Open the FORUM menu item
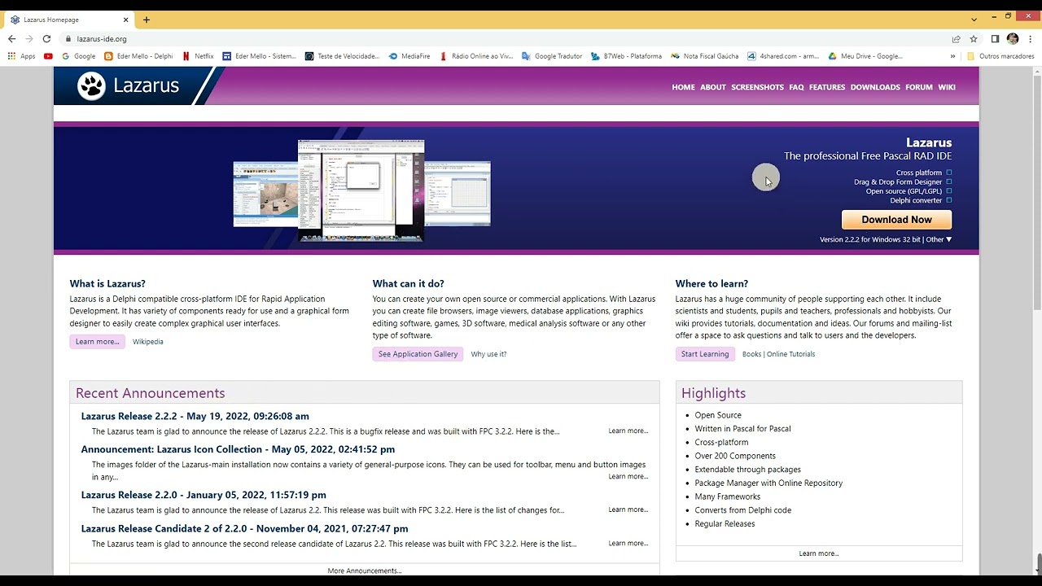1042x586 pixels. click(919, 87)
